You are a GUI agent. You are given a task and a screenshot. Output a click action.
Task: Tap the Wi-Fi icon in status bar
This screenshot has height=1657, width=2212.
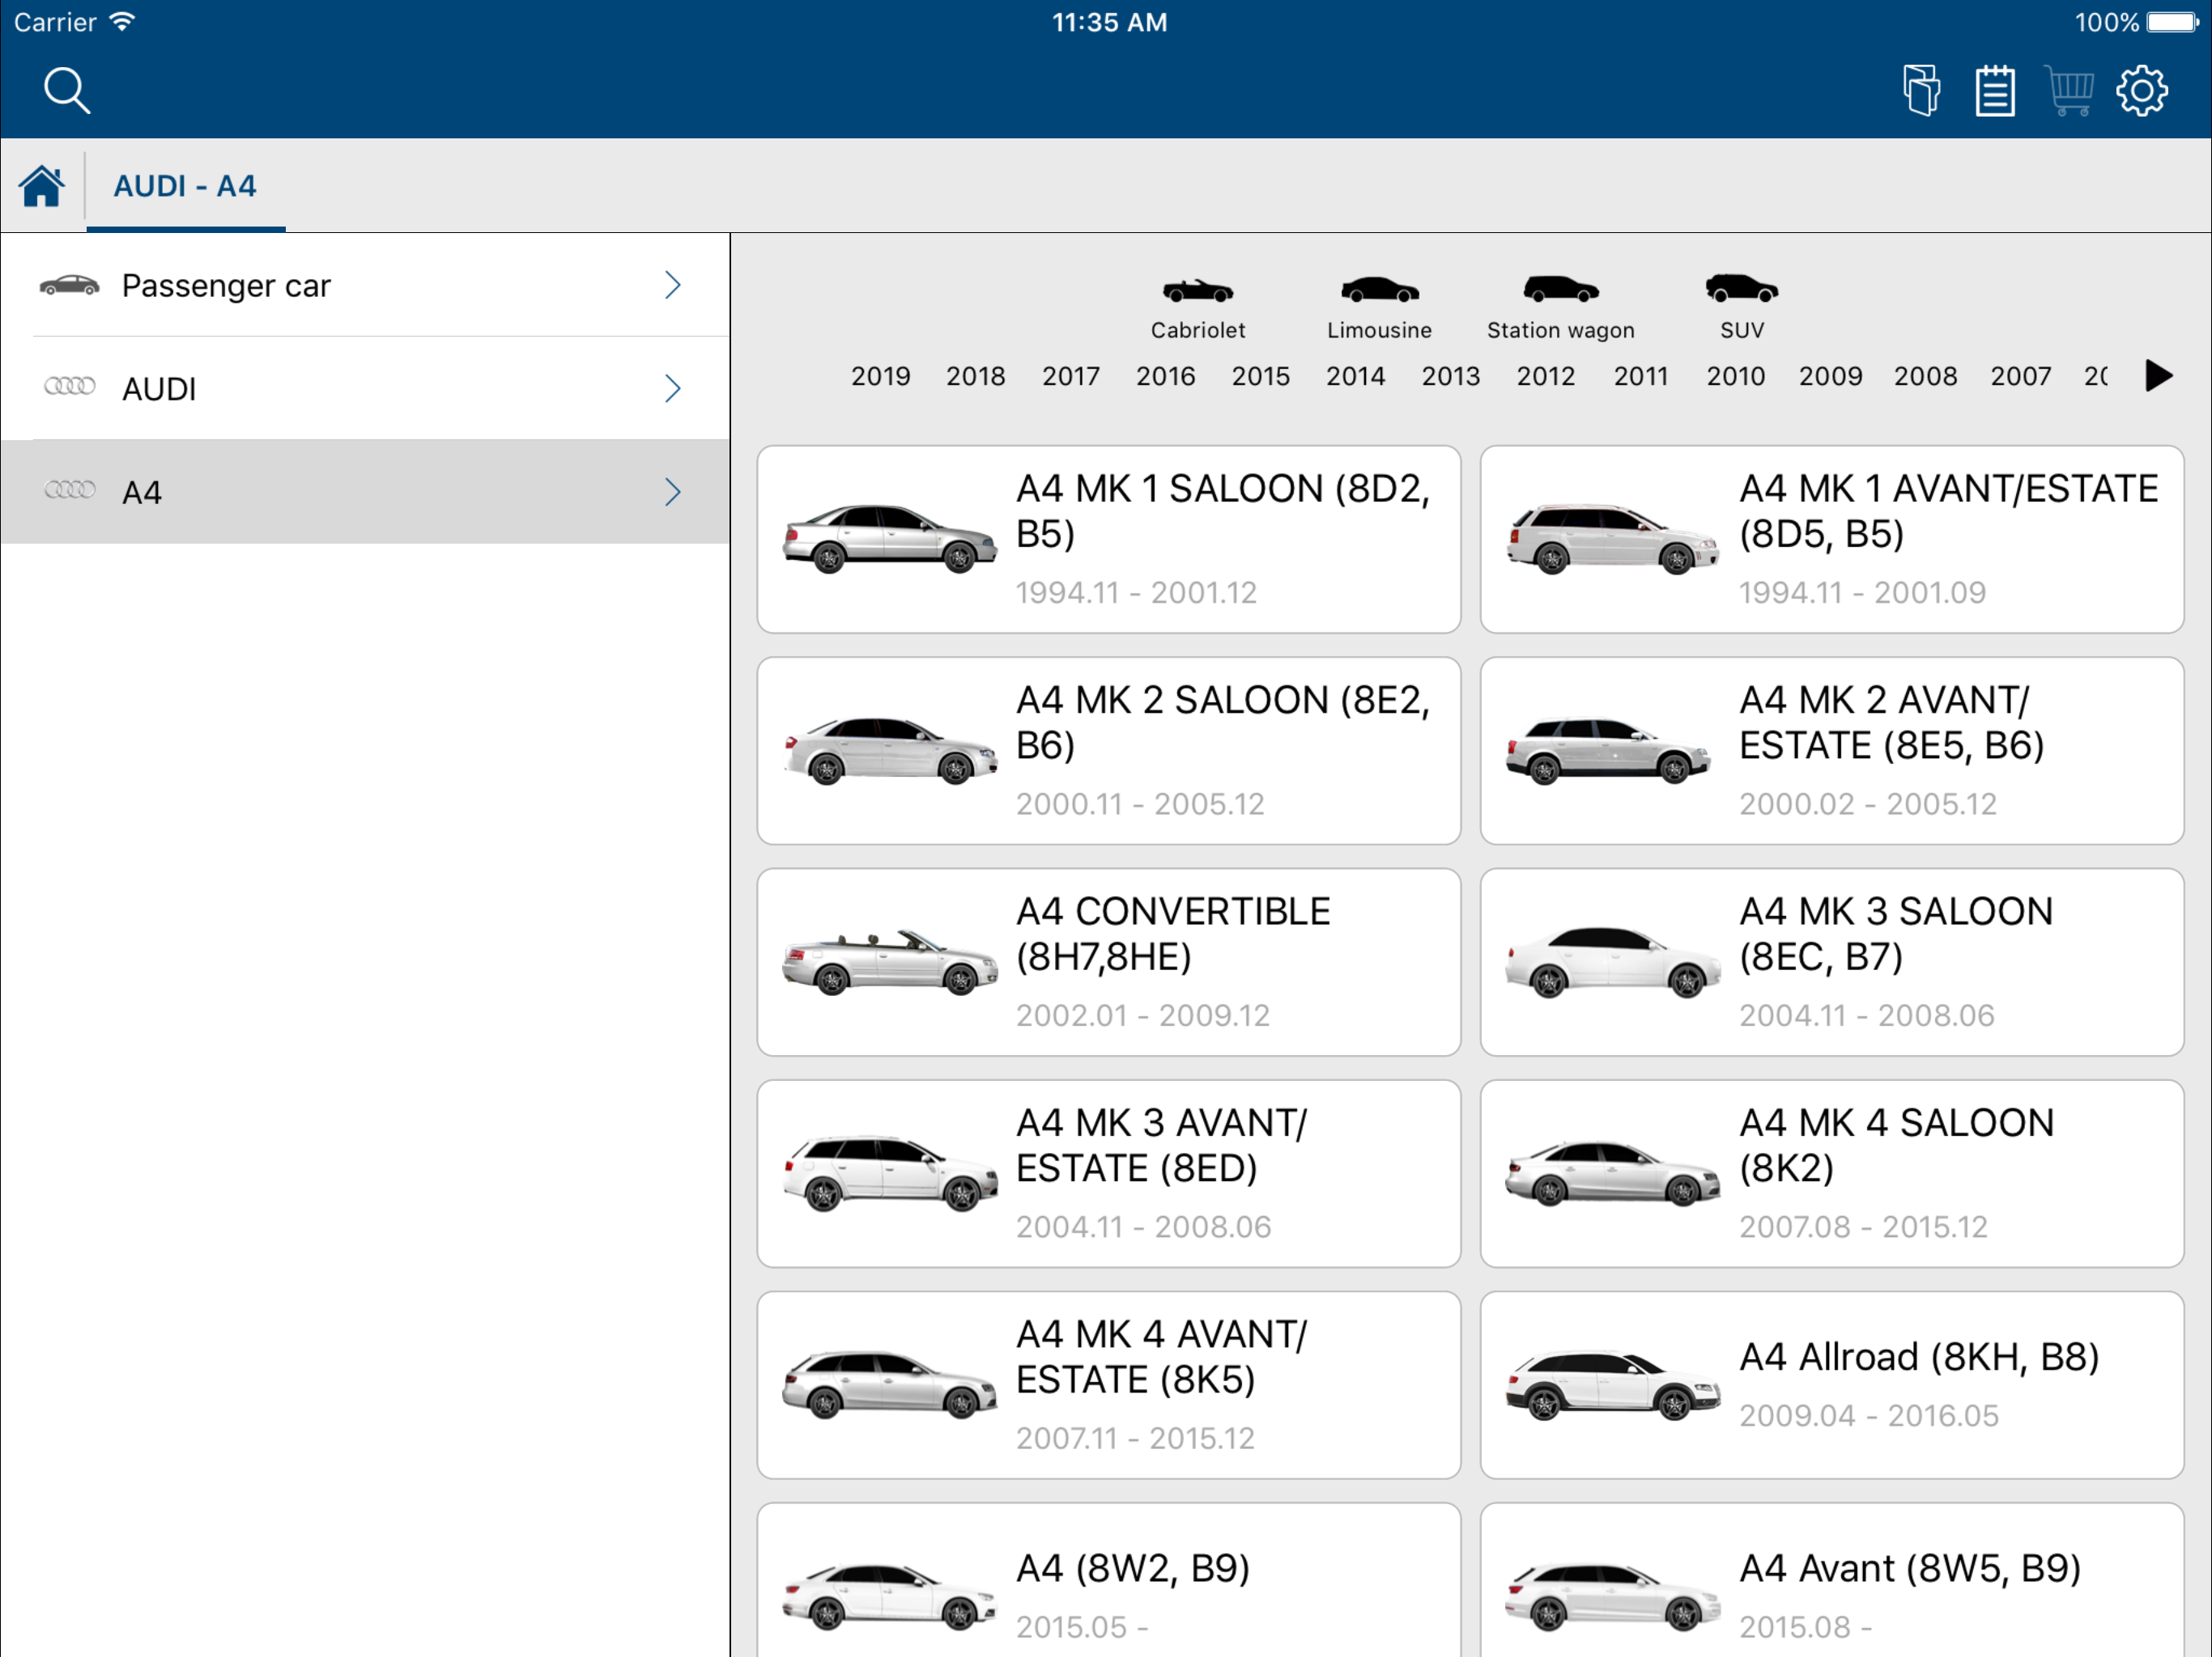[x=122, y=22]
